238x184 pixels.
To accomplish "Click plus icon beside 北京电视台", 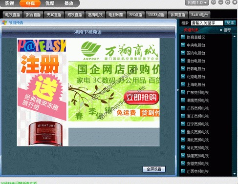I will (183, 76).
